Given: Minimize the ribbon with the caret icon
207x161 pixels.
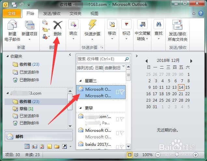Looking at the screenshot, I should click(194, 13).
